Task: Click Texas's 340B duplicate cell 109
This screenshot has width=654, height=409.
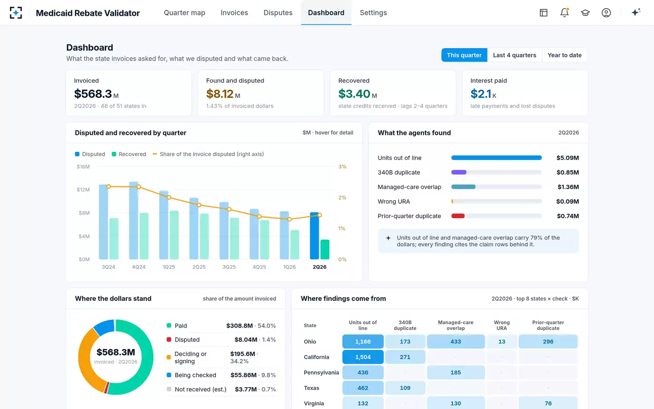Action: (x=405, y=388)
